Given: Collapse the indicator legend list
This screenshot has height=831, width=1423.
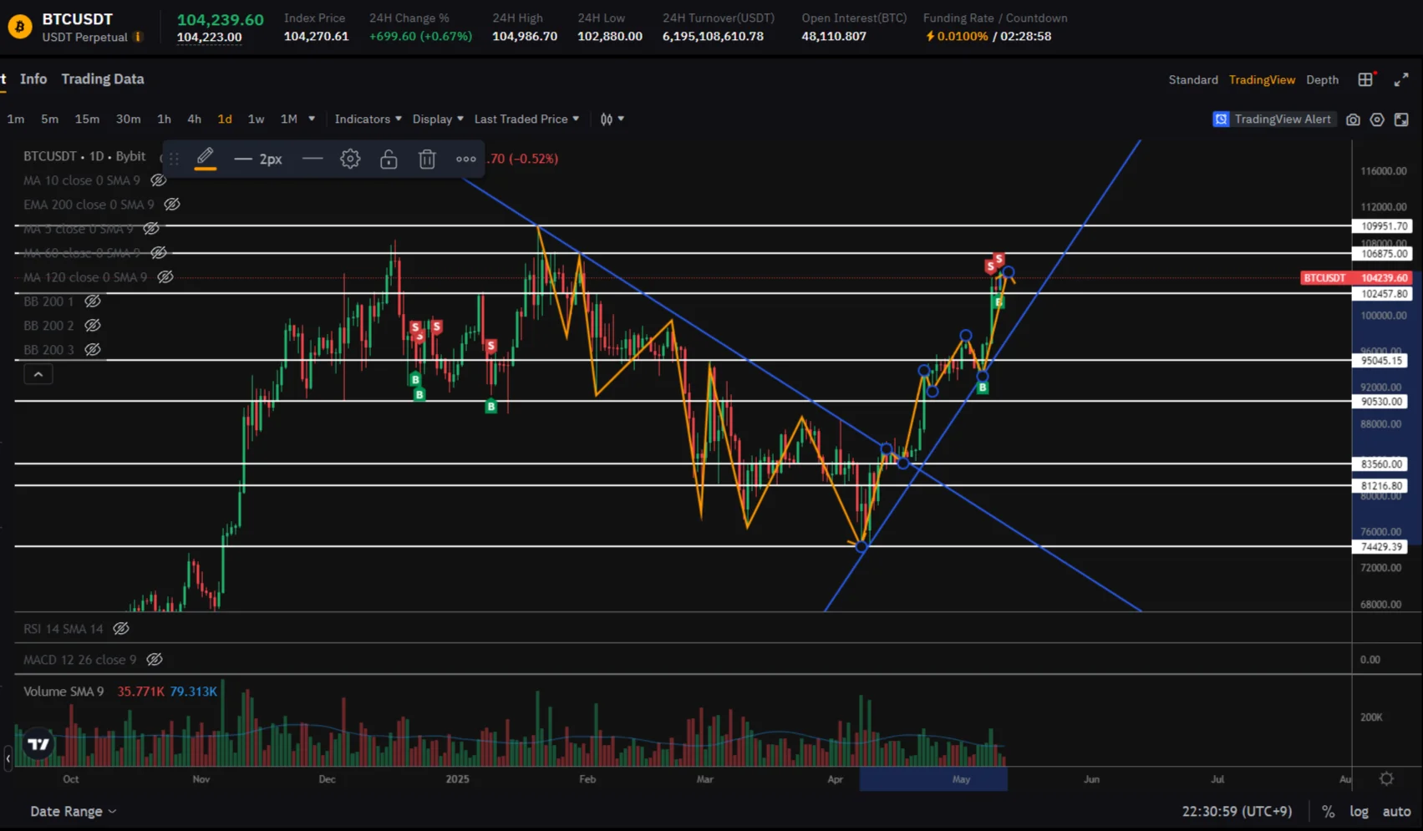Looking at the screenshot, I should click(x=38, y=374).
